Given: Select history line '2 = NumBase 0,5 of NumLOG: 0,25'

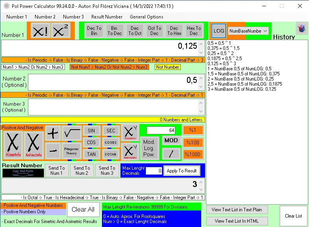Looking at the screenshot, I should (241, 79).
